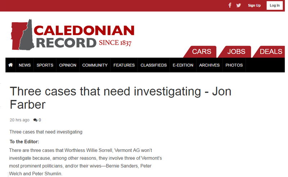Screen dimensions: 288x177
Task: Go to the Features section
Action: coord(124,65)
